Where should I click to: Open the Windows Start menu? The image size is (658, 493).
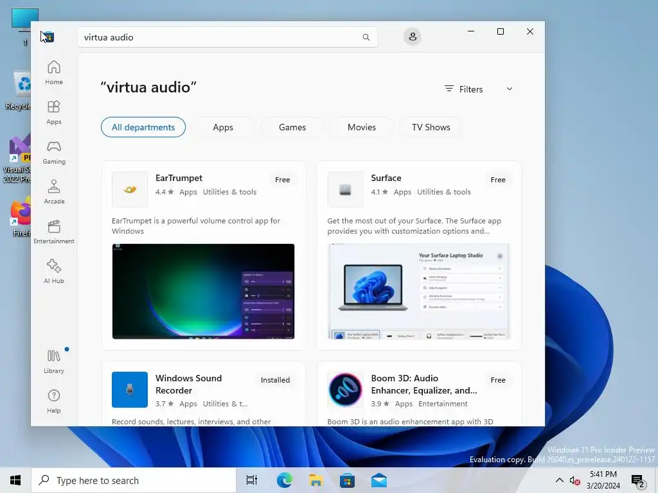tap(15, 480)
